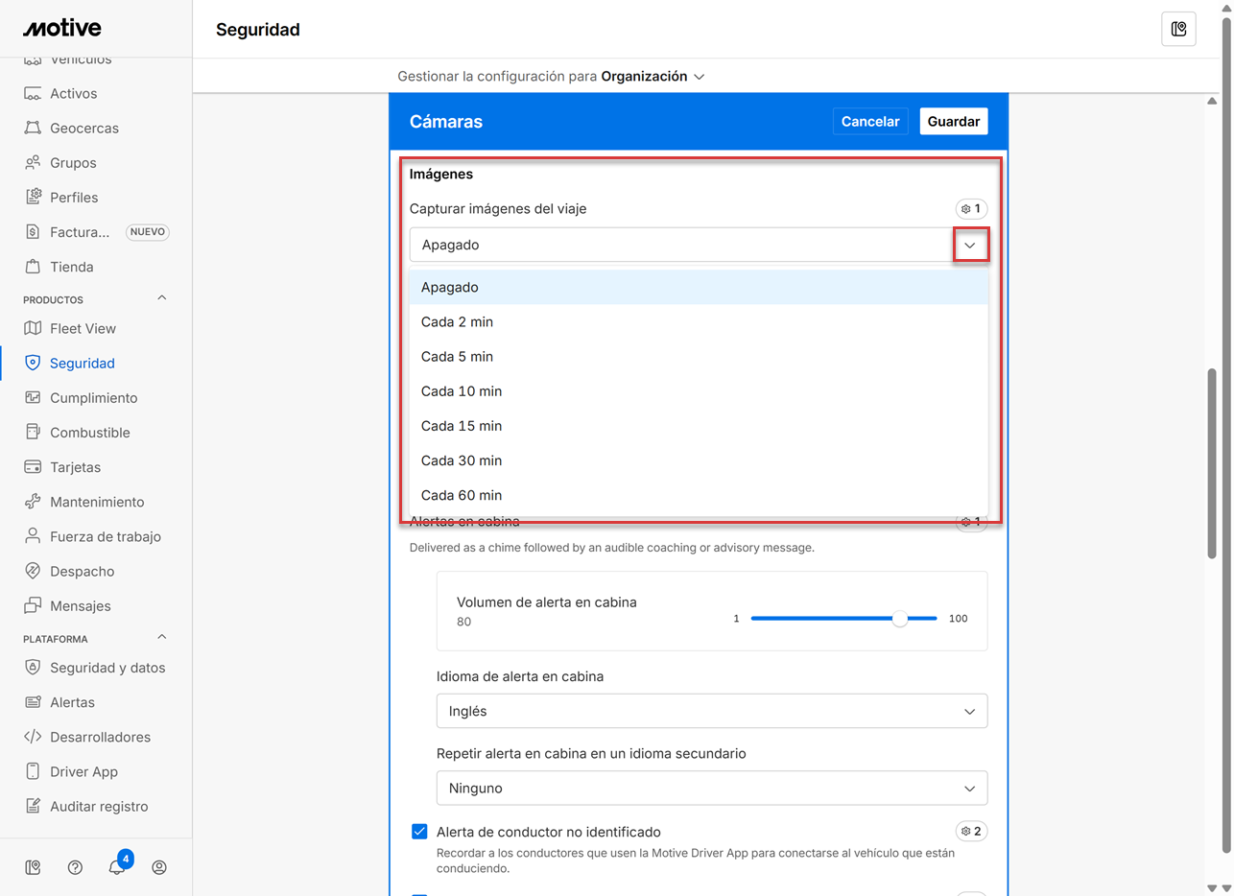The height and width of the screenshot is (896, 1234).
Task: Click the Geocercas sidebar icon
Action: pos(33,128)
